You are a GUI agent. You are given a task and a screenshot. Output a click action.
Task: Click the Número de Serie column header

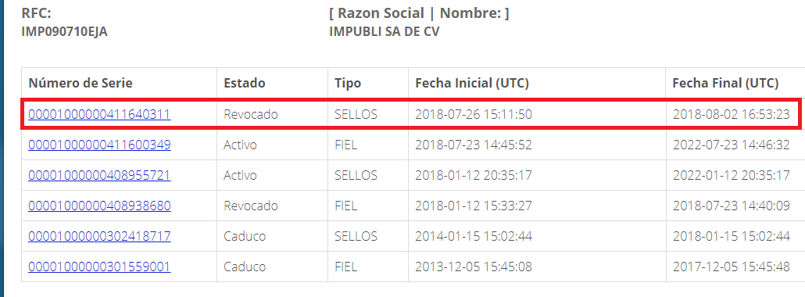tap(80, 83)
